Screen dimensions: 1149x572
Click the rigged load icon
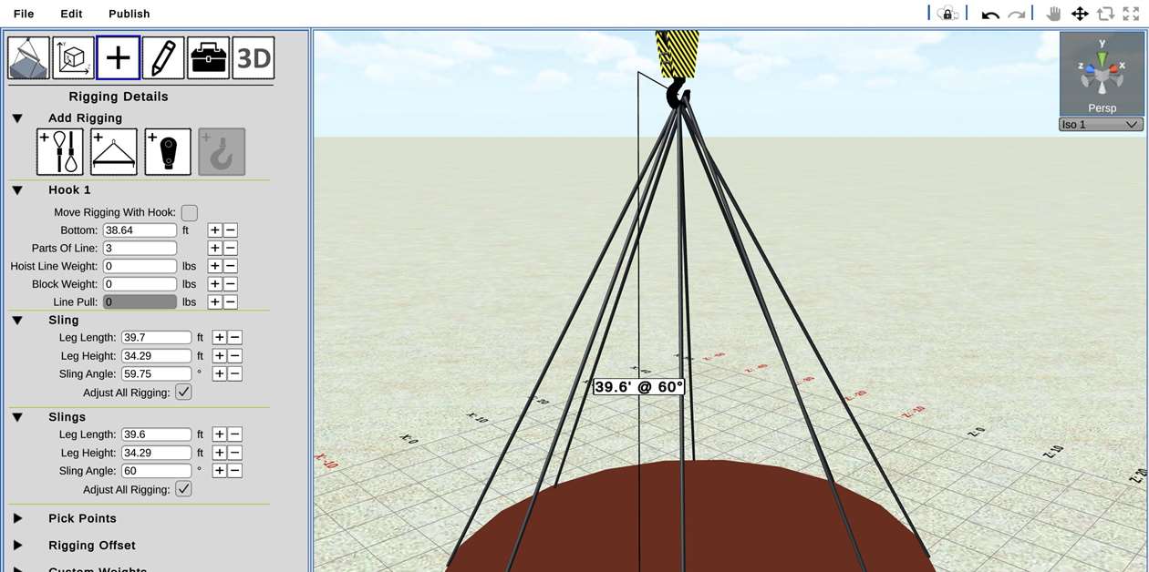click(28, 57)
